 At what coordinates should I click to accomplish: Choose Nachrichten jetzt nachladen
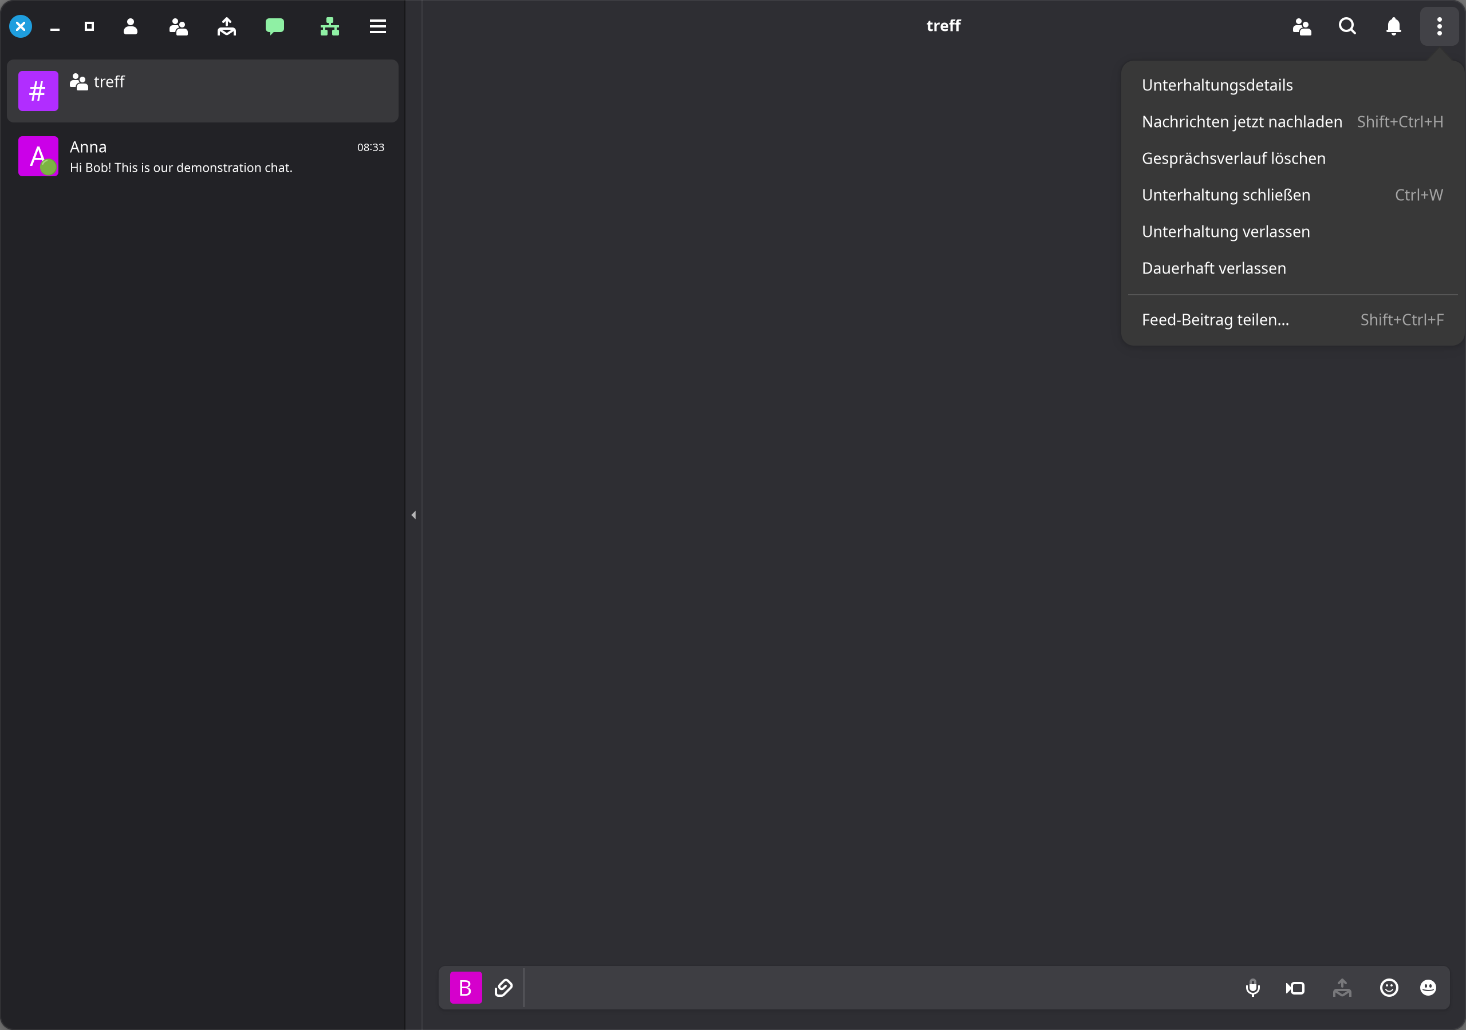coord(1293,122)
